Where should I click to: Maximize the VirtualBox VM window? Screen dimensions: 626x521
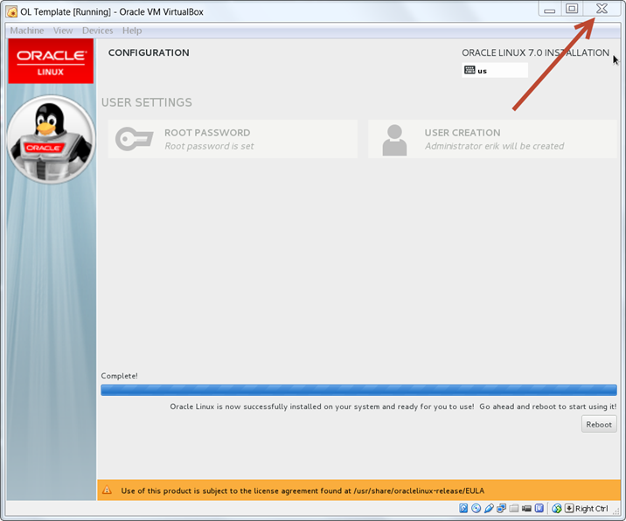point(572,9)
